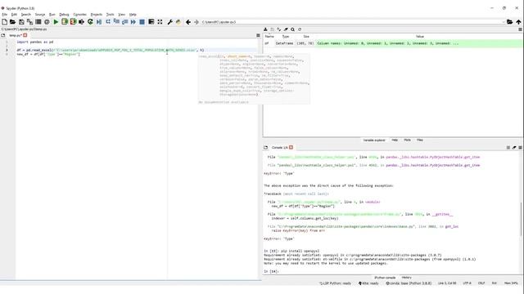Open editor pane options menu
The height and width of the screenshot is (294, 524).
[x=258, y=35]
